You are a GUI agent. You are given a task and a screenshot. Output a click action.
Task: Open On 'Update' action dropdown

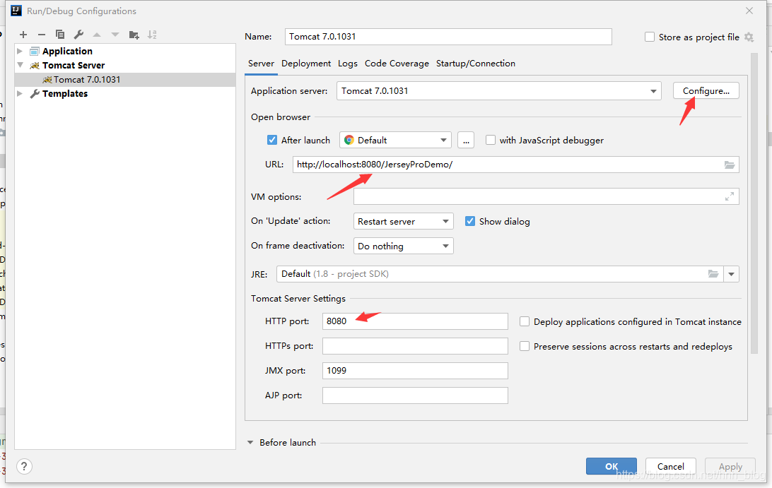coord(403,221)
